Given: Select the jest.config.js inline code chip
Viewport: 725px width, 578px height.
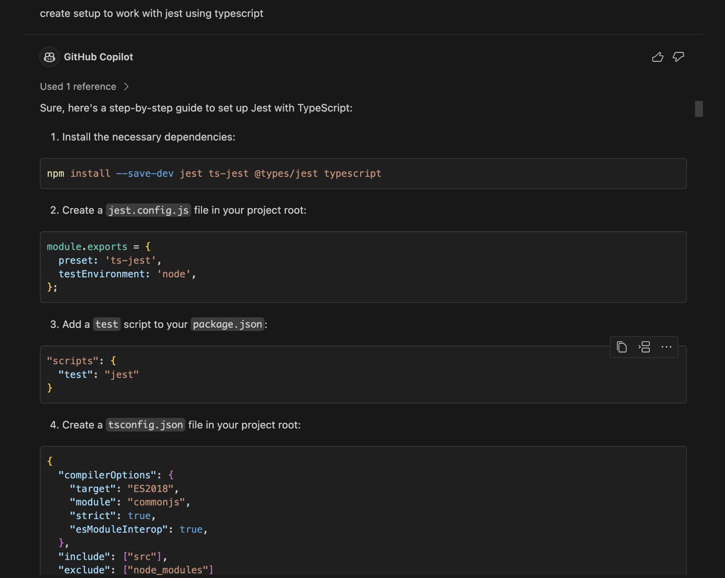Looking at the screenshot, I should point(148,210).
